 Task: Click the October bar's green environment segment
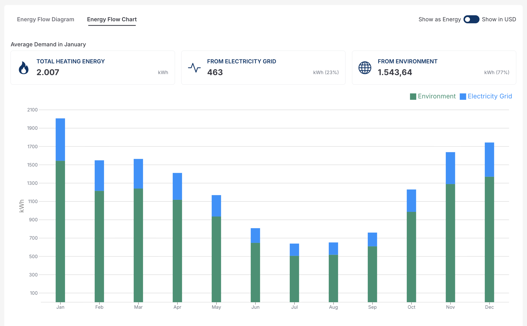[411, 257]
